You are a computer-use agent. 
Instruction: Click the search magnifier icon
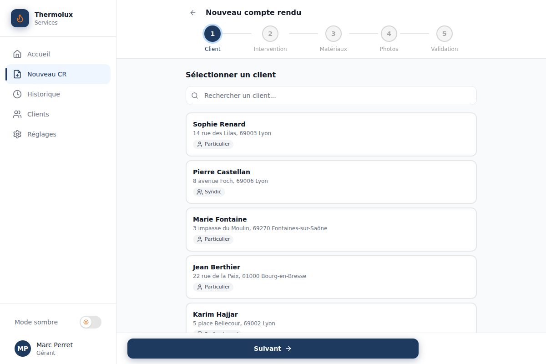click(195, 96)
